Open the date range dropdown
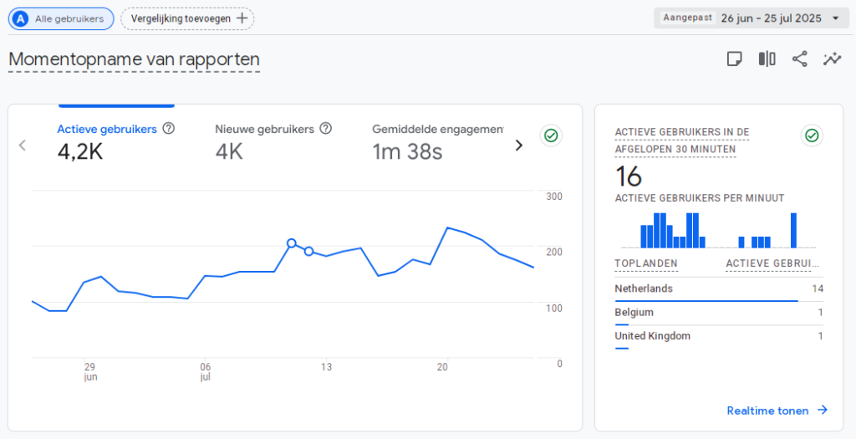Screen dimensions: 856x439 (x=752, y=18)
